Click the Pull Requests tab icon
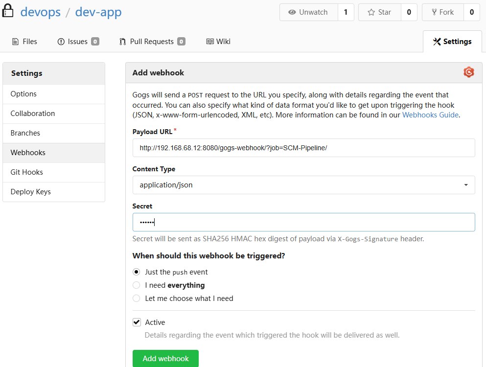The width and height of the screenshot is (486, 367). click(x=123, y=42)
